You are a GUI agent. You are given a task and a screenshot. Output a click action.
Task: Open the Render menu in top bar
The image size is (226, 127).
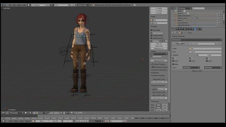[x=19, y=5]
